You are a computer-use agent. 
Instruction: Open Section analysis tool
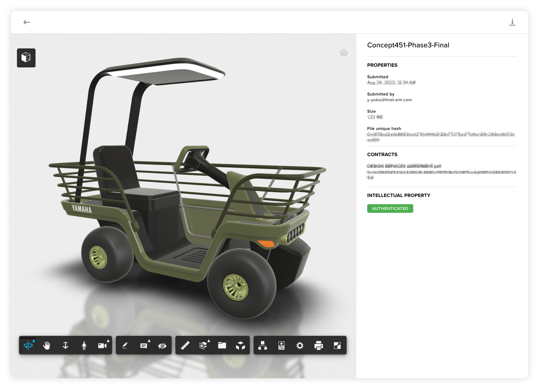(x=203, y=345)
